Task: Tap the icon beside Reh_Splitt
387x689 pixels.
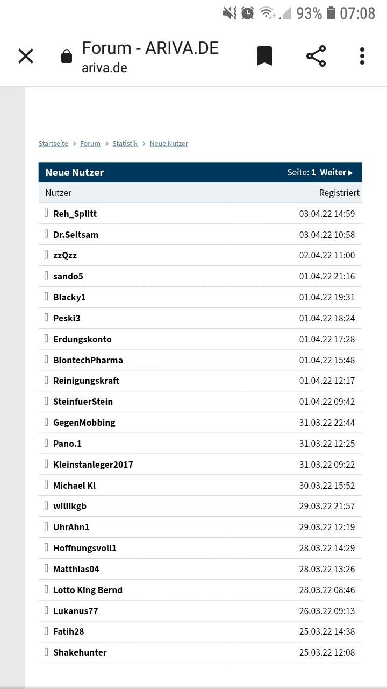Action: tap(46, 213)
